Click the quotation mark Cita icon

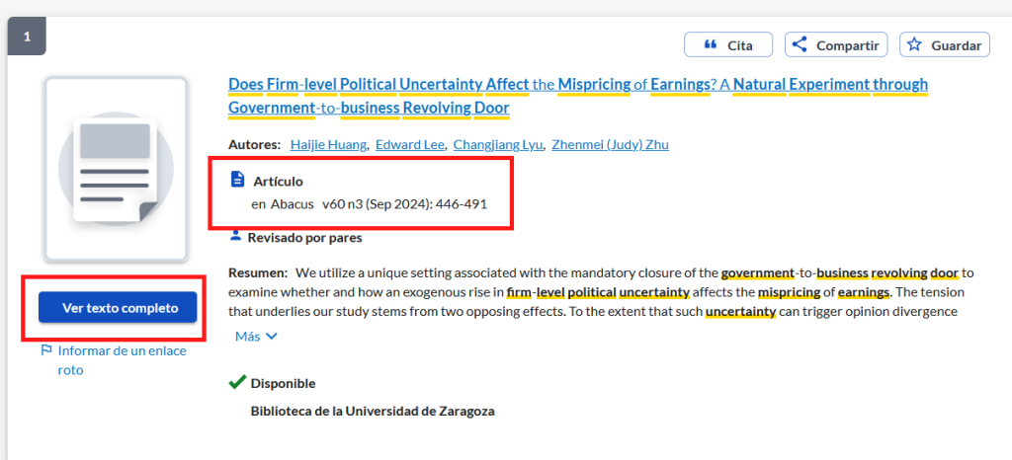(x=710, y=44)
